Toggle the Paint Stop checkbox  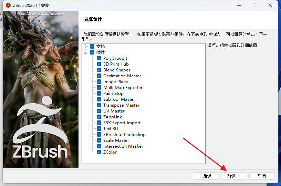tap(99, 94)
